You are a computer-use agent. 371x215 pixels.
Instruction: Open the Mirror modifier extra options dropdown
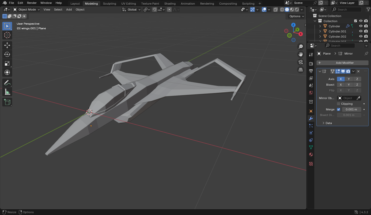click(x=353, y=71)
